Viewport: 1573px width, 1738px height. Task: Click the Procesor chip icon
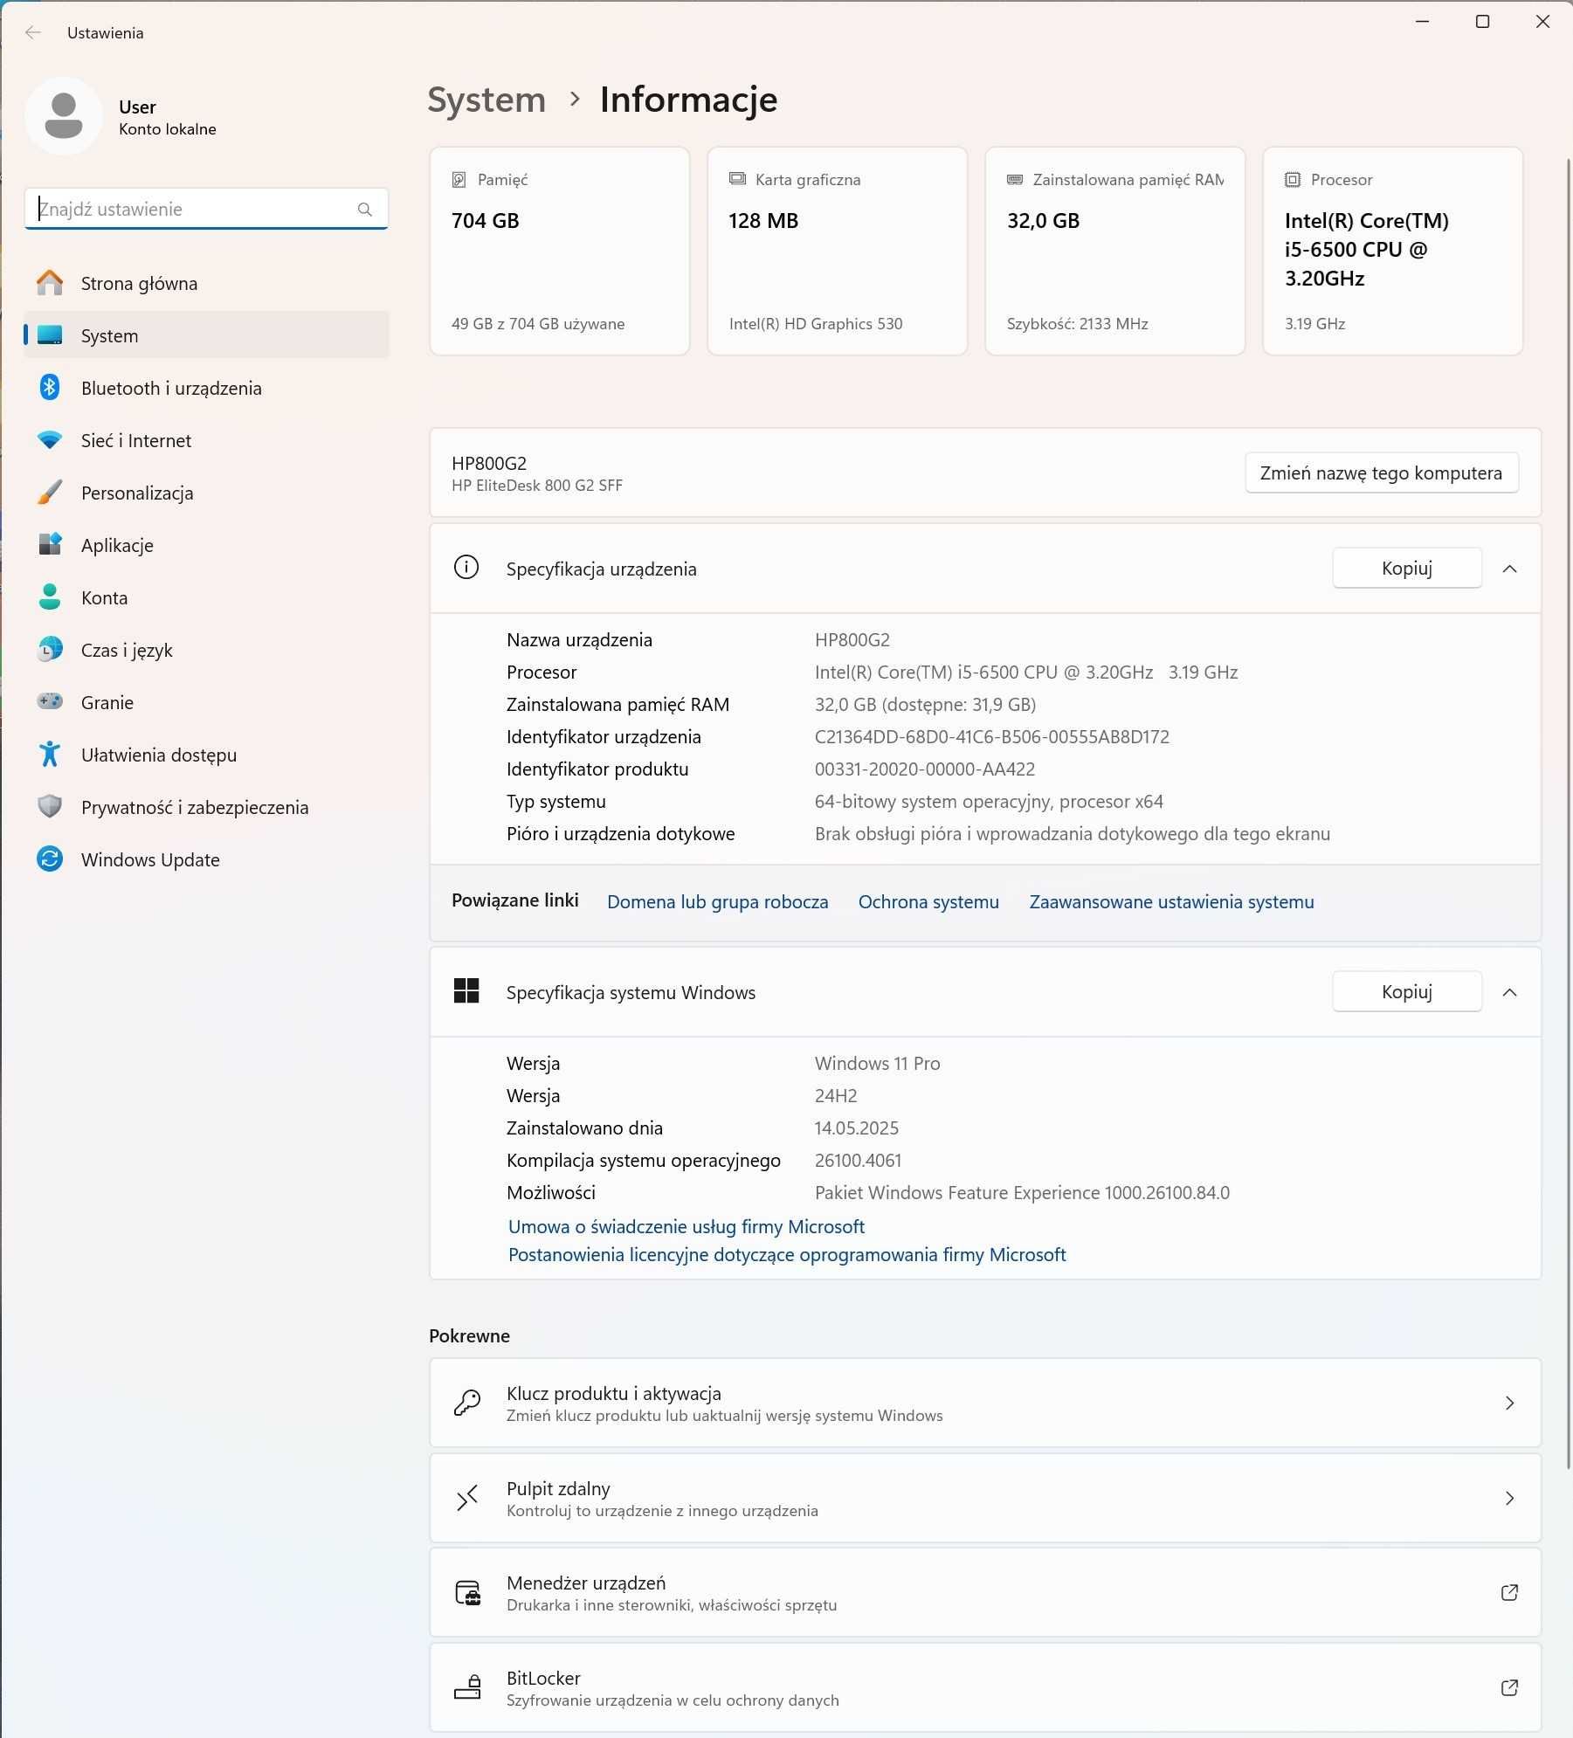tap(1293, 180)
